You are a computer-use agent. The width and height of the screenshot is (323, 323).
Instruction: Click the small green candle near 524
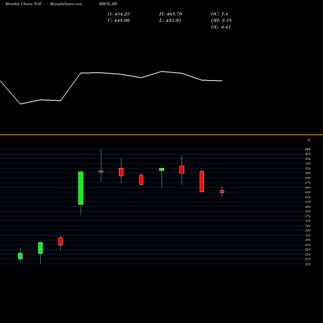(x=161, y=169)
